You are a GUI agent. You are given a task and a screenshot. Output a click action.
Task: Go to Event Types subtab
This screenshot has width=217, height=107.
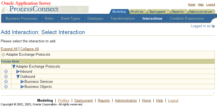(x=70, y=18)
